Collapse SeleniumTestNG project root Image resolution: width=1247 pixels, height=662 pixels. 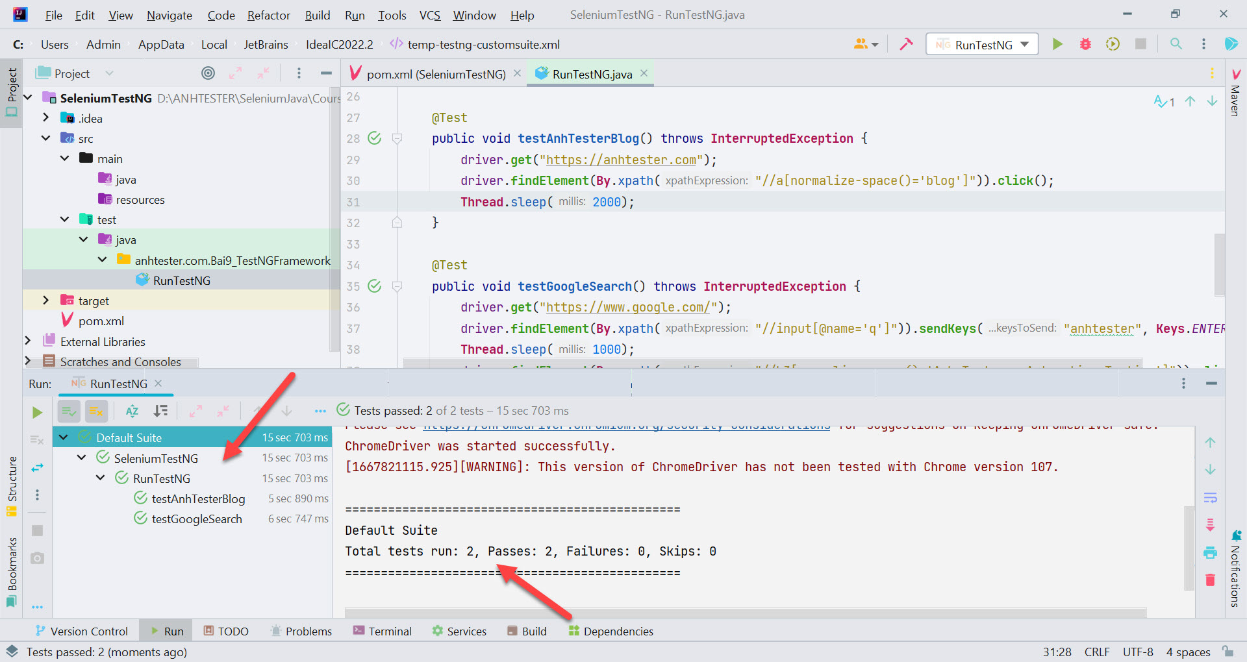coord(28,97)
